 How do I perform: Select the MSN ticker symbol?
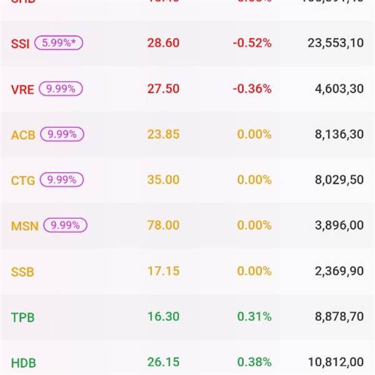(x=24, y=226)
